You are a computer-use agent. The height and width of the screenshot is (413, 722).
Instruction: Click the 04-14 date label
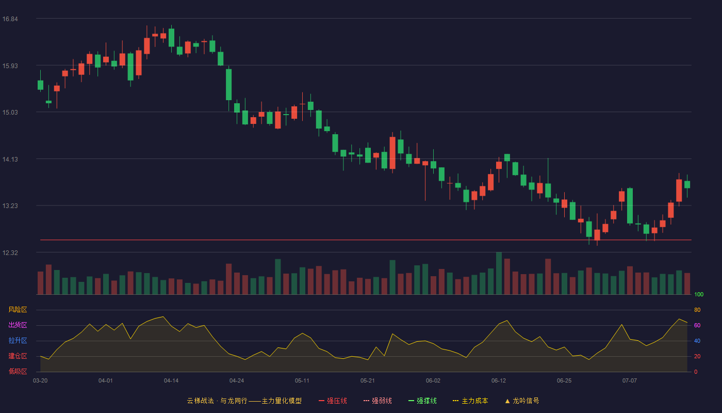point(171,380)
